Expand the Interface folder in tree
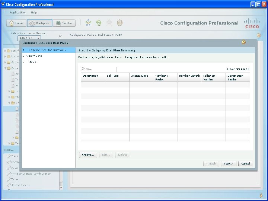 click(x=5, y=51)
